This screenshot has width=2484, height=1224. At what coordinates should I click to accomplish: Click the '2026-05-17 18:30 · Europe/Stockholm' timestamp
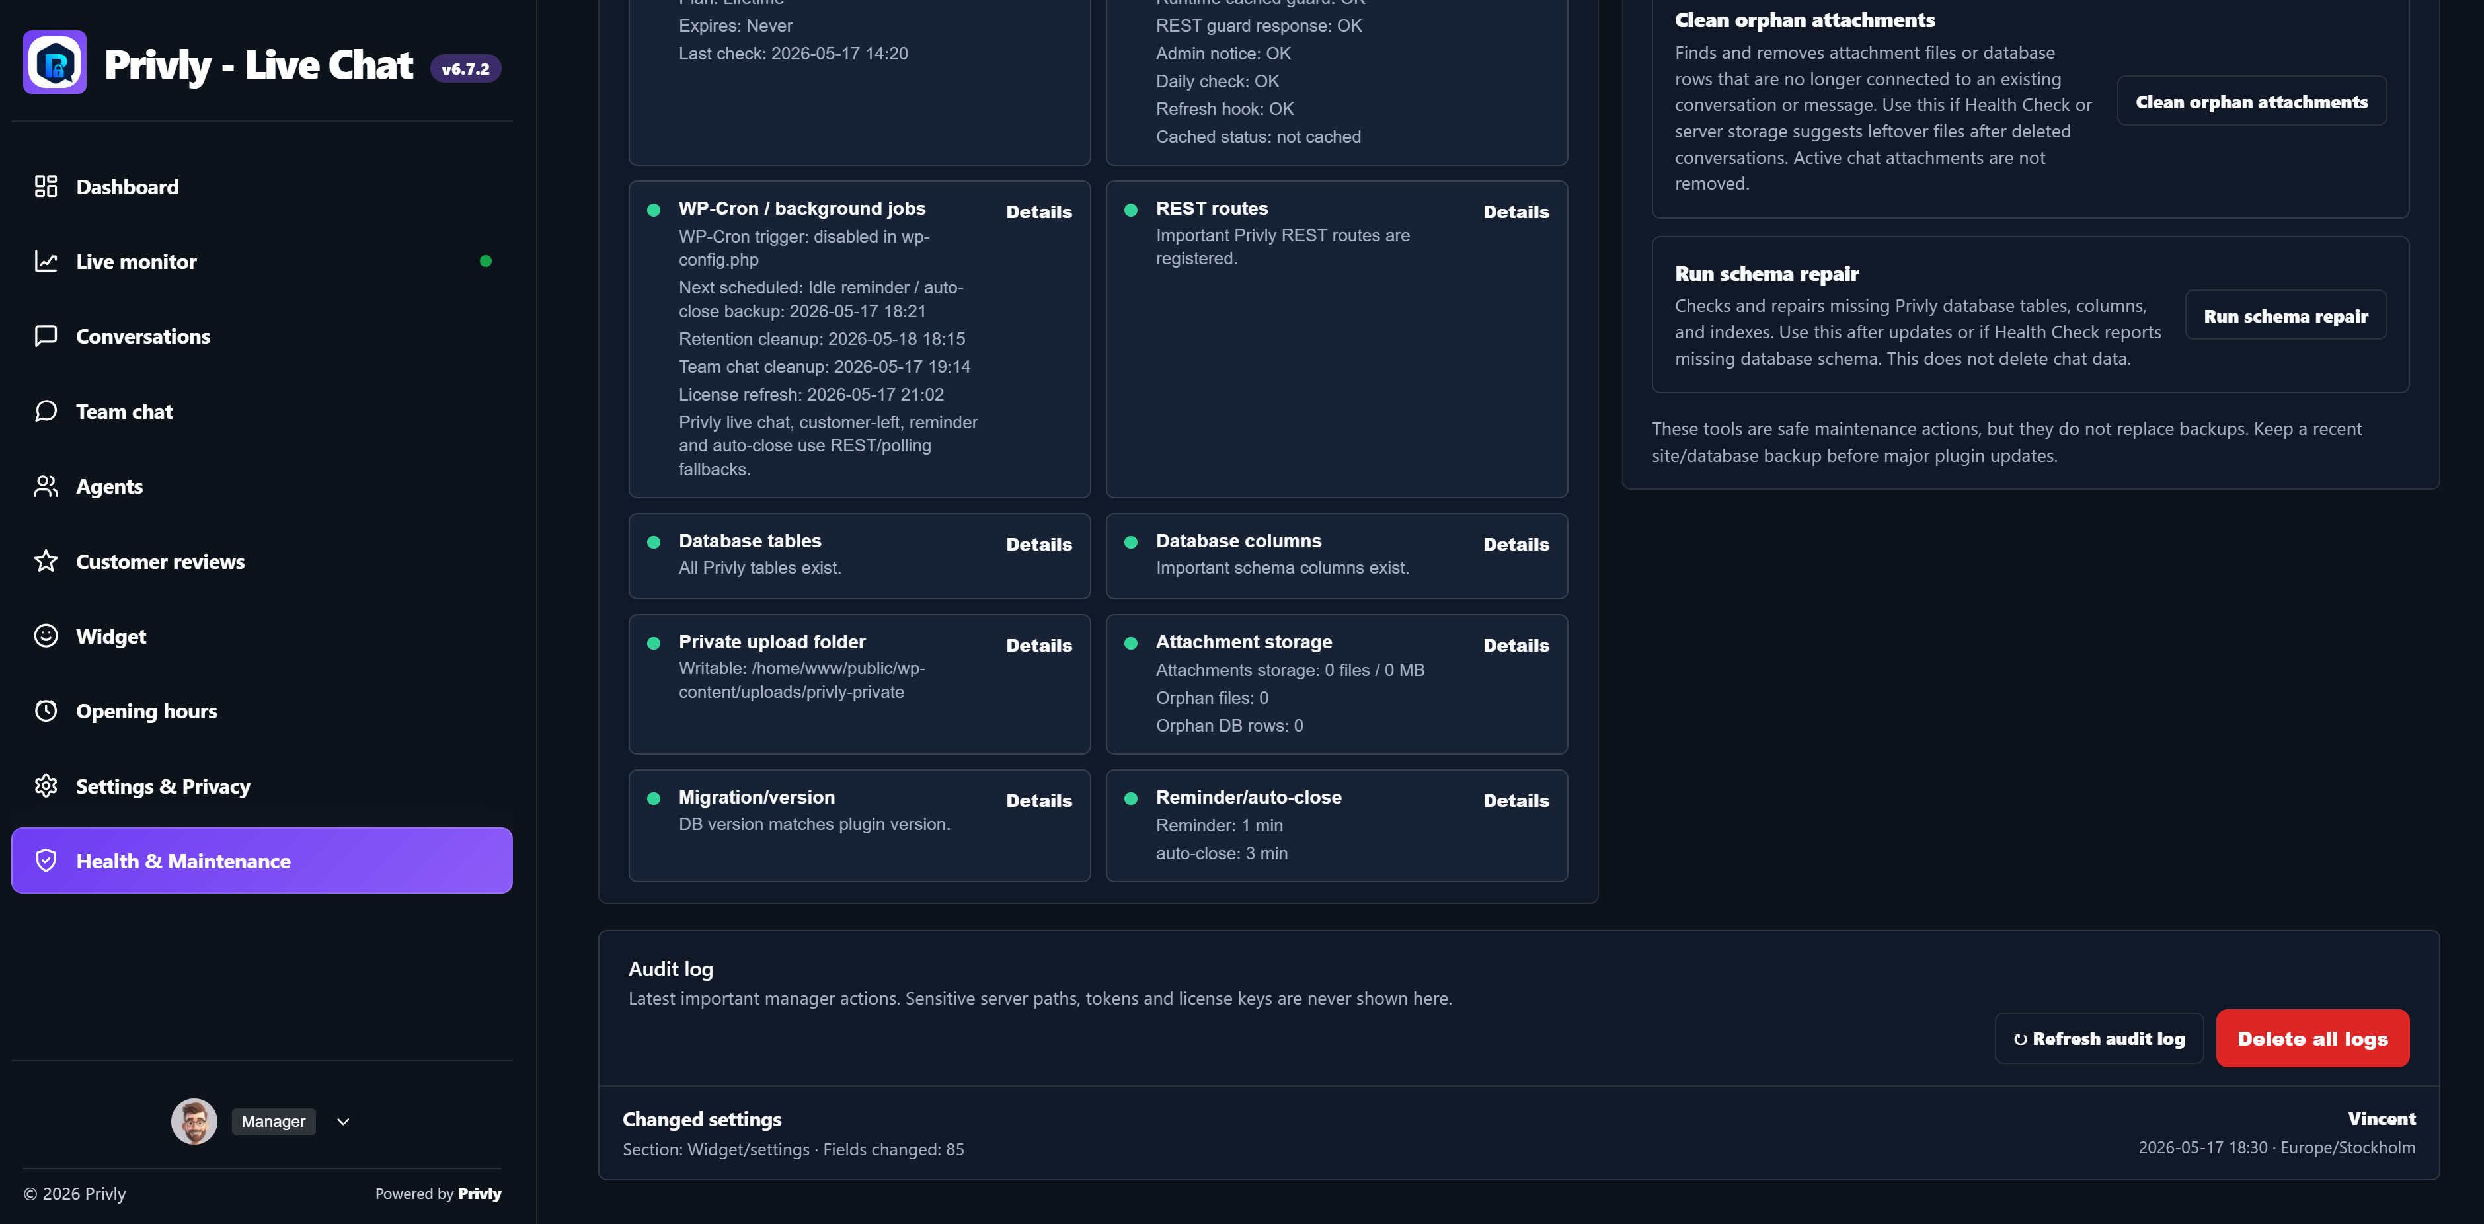pos(2276,1147)
